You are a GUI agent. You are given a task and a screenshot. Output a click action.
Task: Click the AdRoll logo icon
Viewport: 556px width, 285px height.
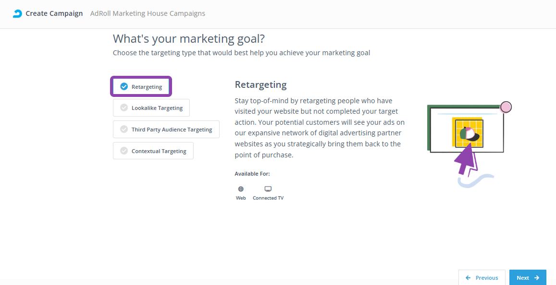click(17, 14)
